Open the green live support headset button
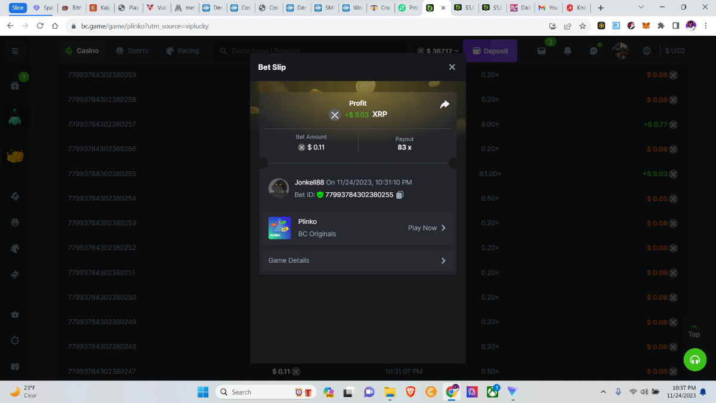 (x=695, y=359)
